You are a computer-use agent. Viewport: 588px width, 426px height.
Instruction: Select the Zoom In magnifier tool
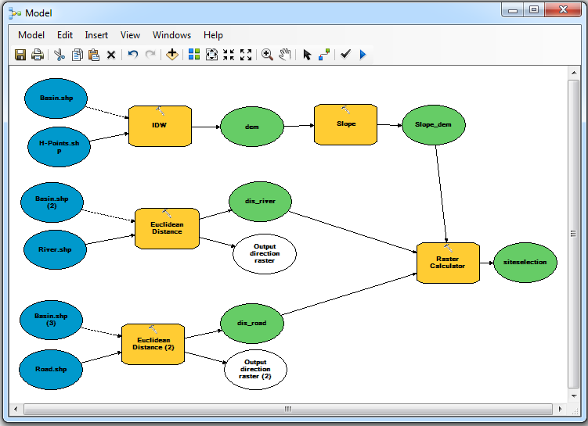click(267, 55)
